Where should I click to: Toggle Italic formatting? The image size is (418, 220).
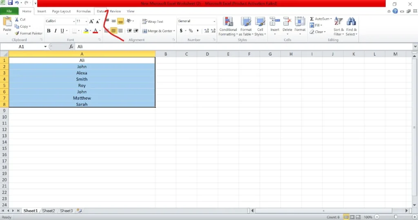pos(56,31)
